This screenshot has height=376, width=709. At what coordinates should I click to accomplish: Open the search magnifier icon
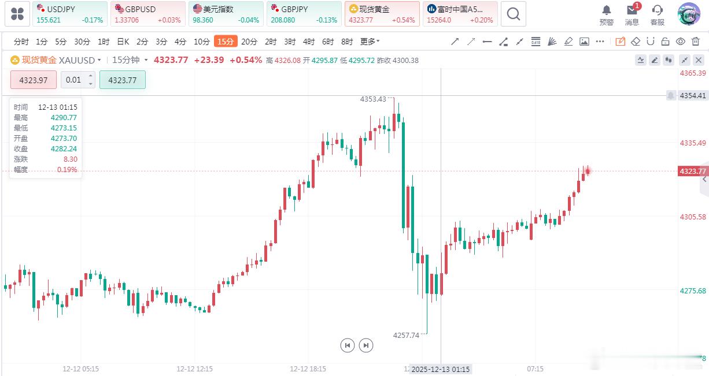[513, 14]
